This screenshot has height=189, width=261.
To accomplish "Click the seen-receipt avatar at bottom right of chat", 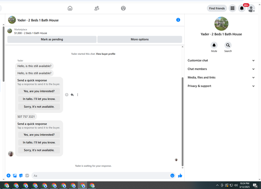I will 176,160.
